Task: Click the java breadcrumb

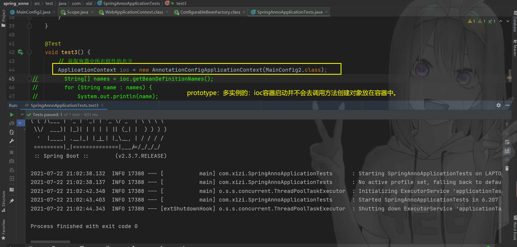Action: click(62, 3)
